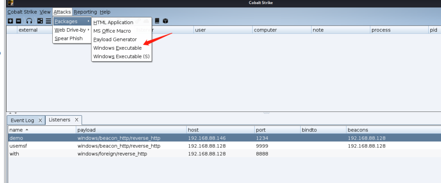Sort listeners by name column header

[x=42, y=130]
